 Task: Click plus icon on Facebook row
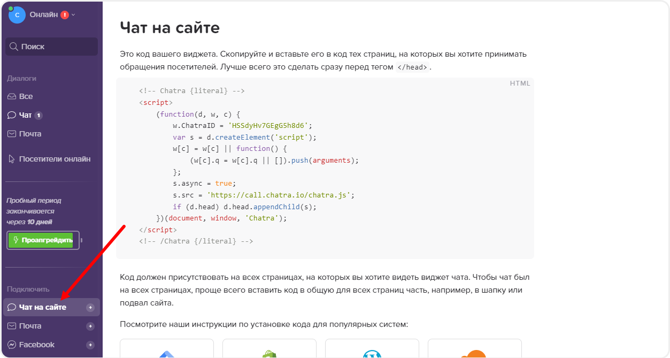[90, 345]
